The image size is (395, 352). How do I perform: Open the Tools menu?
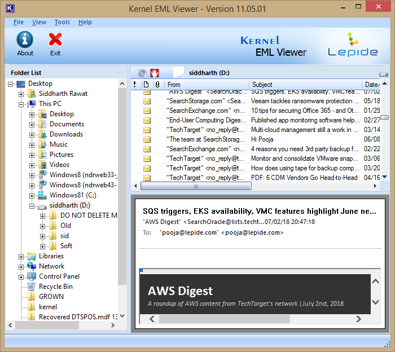pos(62,22)
